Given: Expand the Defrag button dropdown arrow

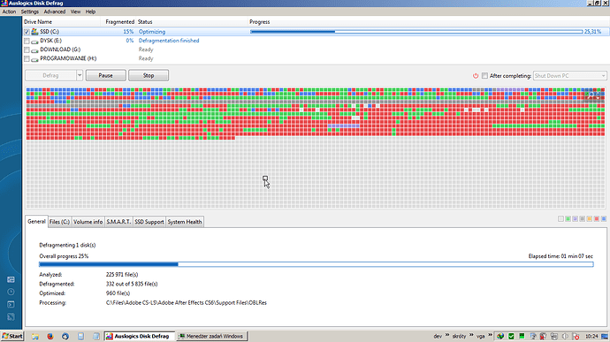Looking at the screenshot, I should point(80,75).
